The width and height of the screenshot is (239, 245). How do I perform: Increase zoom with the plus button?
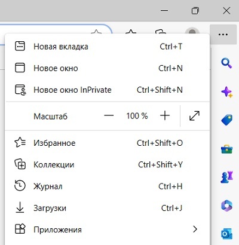pos(165,115)
